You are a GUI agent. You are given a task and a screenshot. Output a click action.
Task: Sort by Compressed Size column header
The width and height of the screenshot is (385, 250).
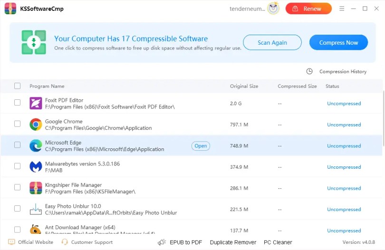point(297,86)
